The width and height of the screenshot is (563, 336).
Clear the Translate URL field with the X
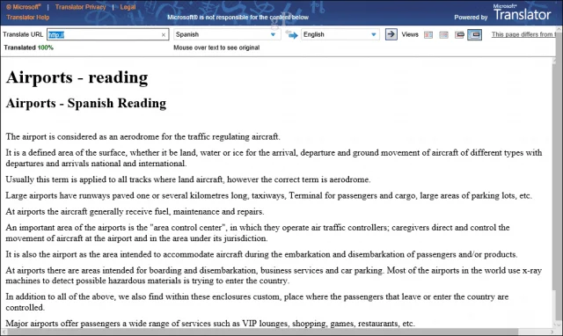[164, 35]
